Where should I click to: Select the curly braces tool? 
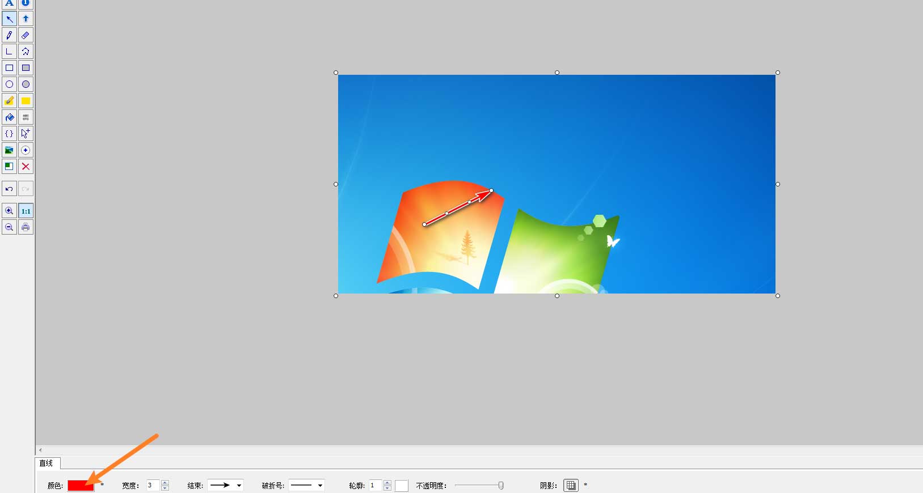(x=9, y=134)
